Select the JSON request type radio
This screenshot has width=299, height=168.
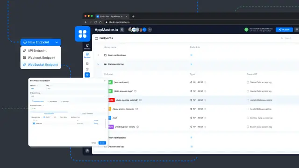click(x=44, y=117)
